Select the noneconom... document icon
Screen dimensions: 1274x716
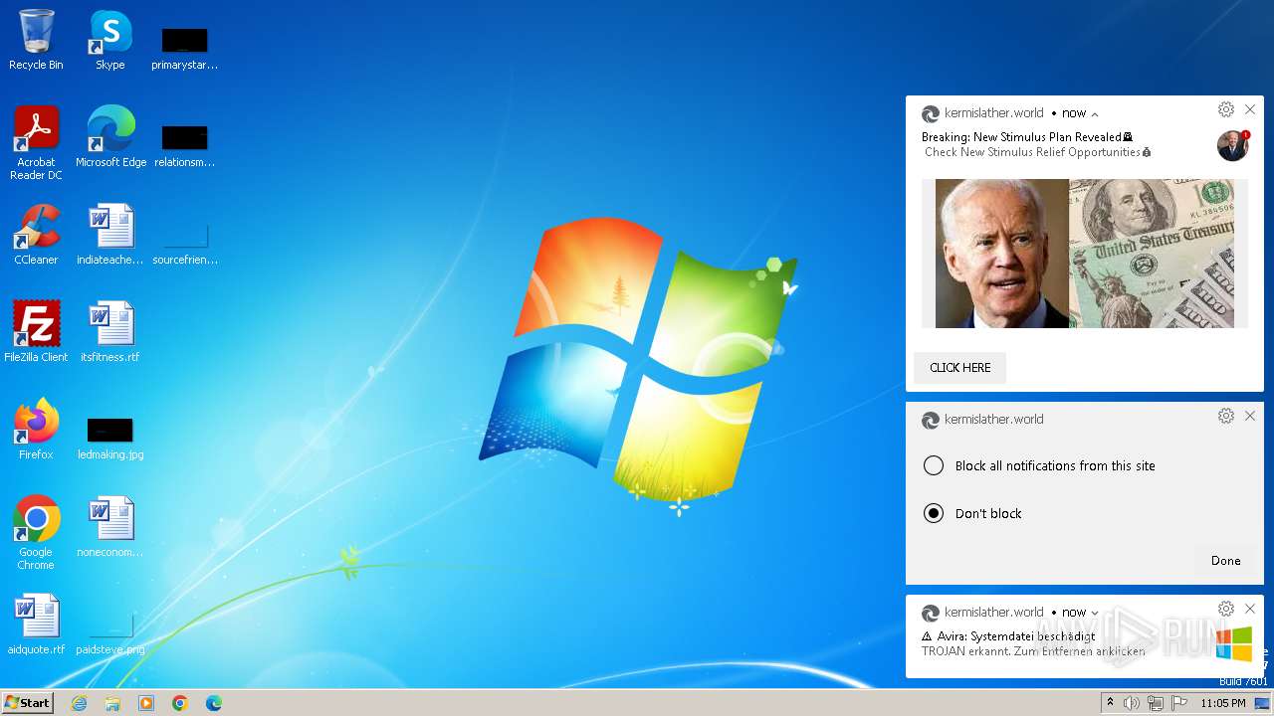(x=110, y=527)
